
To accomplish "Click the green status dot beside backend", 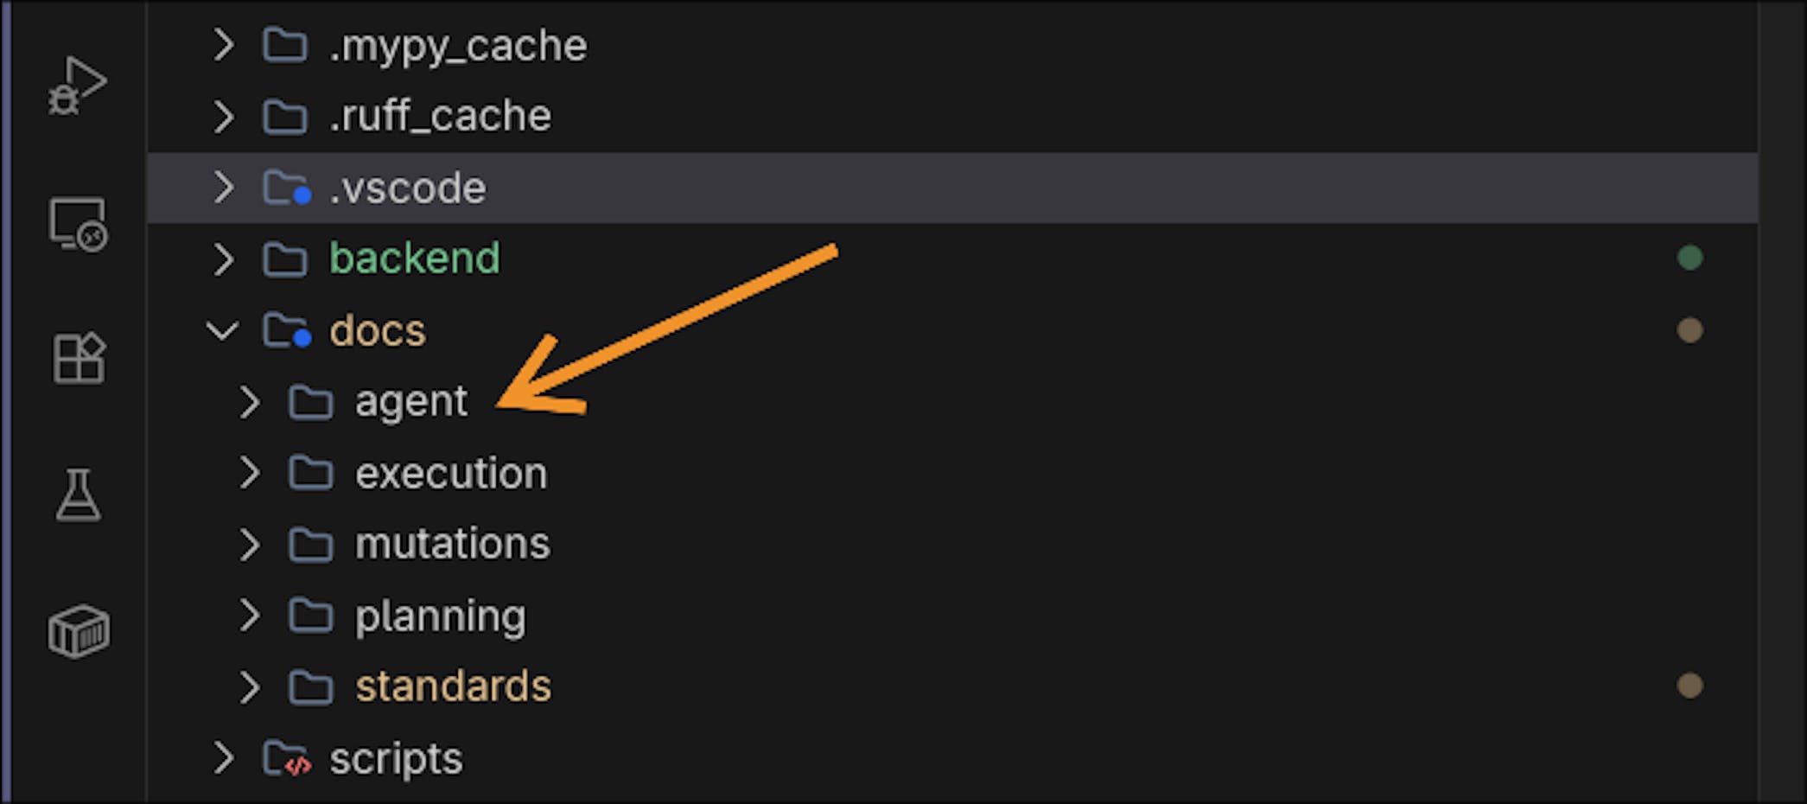I will pos(1689,258).
